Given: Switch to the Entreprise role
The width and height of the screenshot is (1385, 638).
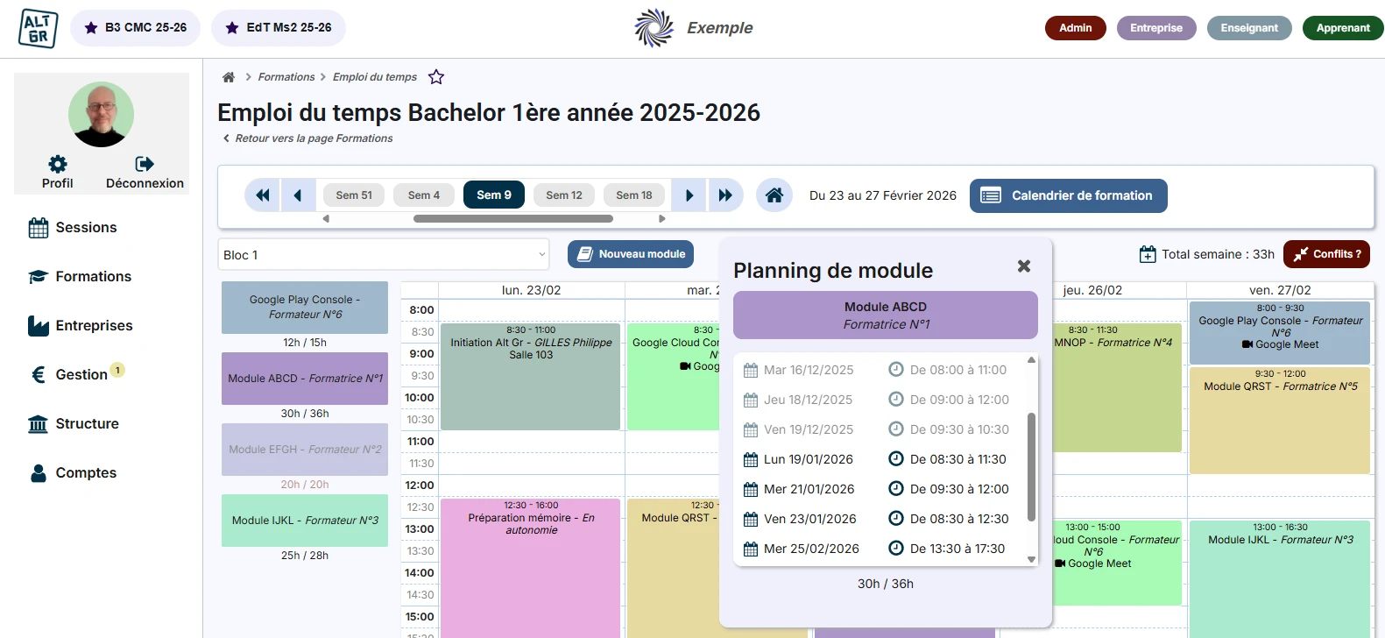Looking at the screenshot, I should [x=1155, y=28].
